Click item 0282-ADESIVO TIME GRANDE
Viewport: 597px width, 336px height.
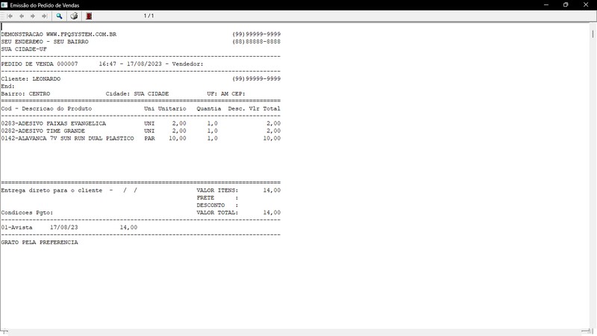pyautogui.click(x=43, y=131)
